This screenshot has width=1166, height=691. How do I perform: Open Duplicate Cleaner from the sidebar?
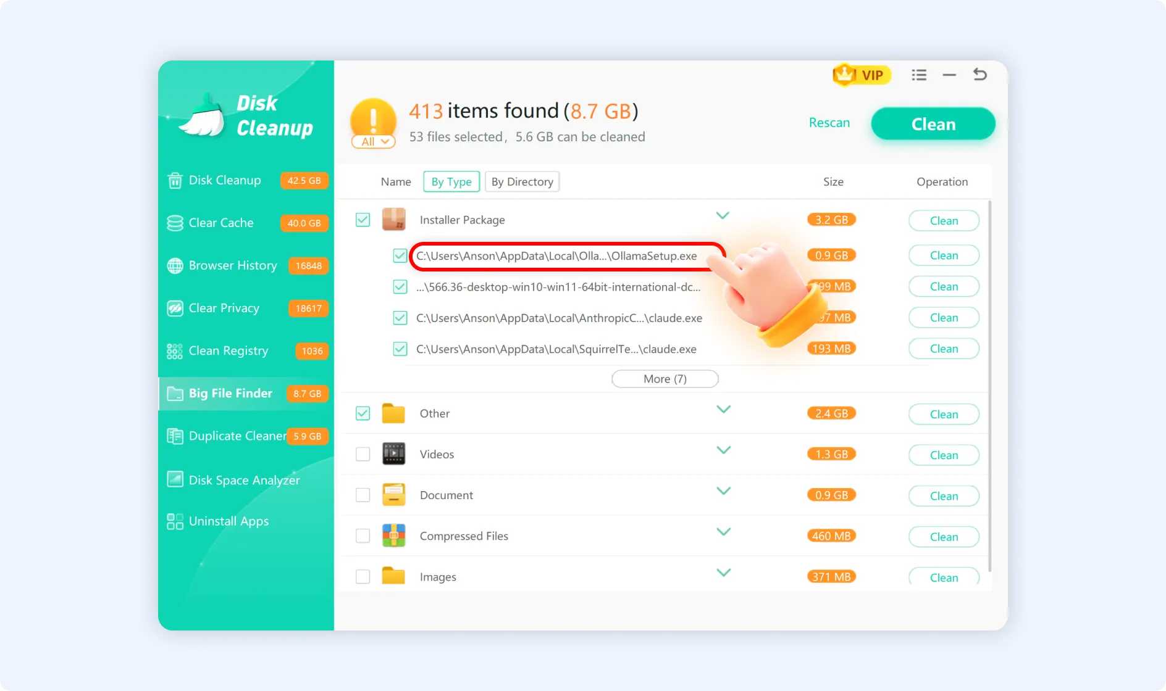click(237, 436)
